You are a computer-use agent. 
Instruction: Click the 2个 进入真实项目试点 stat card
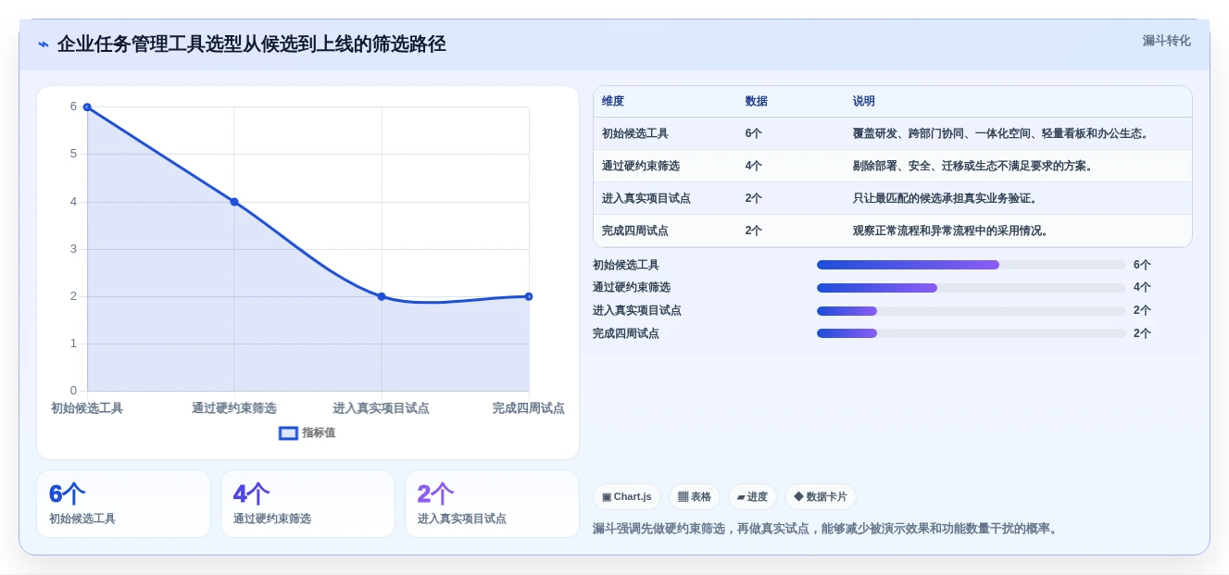[x=492, y=504]
